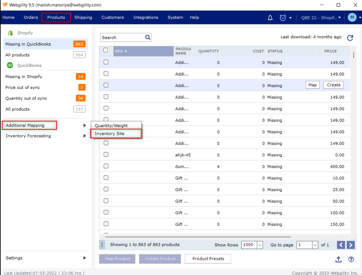Open the Shipping menu
The image size is (362, 275).
[x=83, y=17]
